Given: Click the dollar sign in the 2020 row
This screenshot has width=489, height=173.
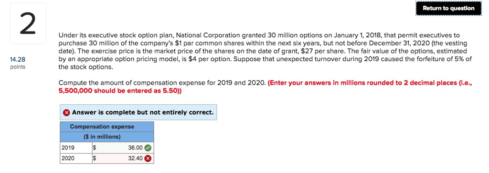Looking at the screenshot, I should (x=95, y=159).
